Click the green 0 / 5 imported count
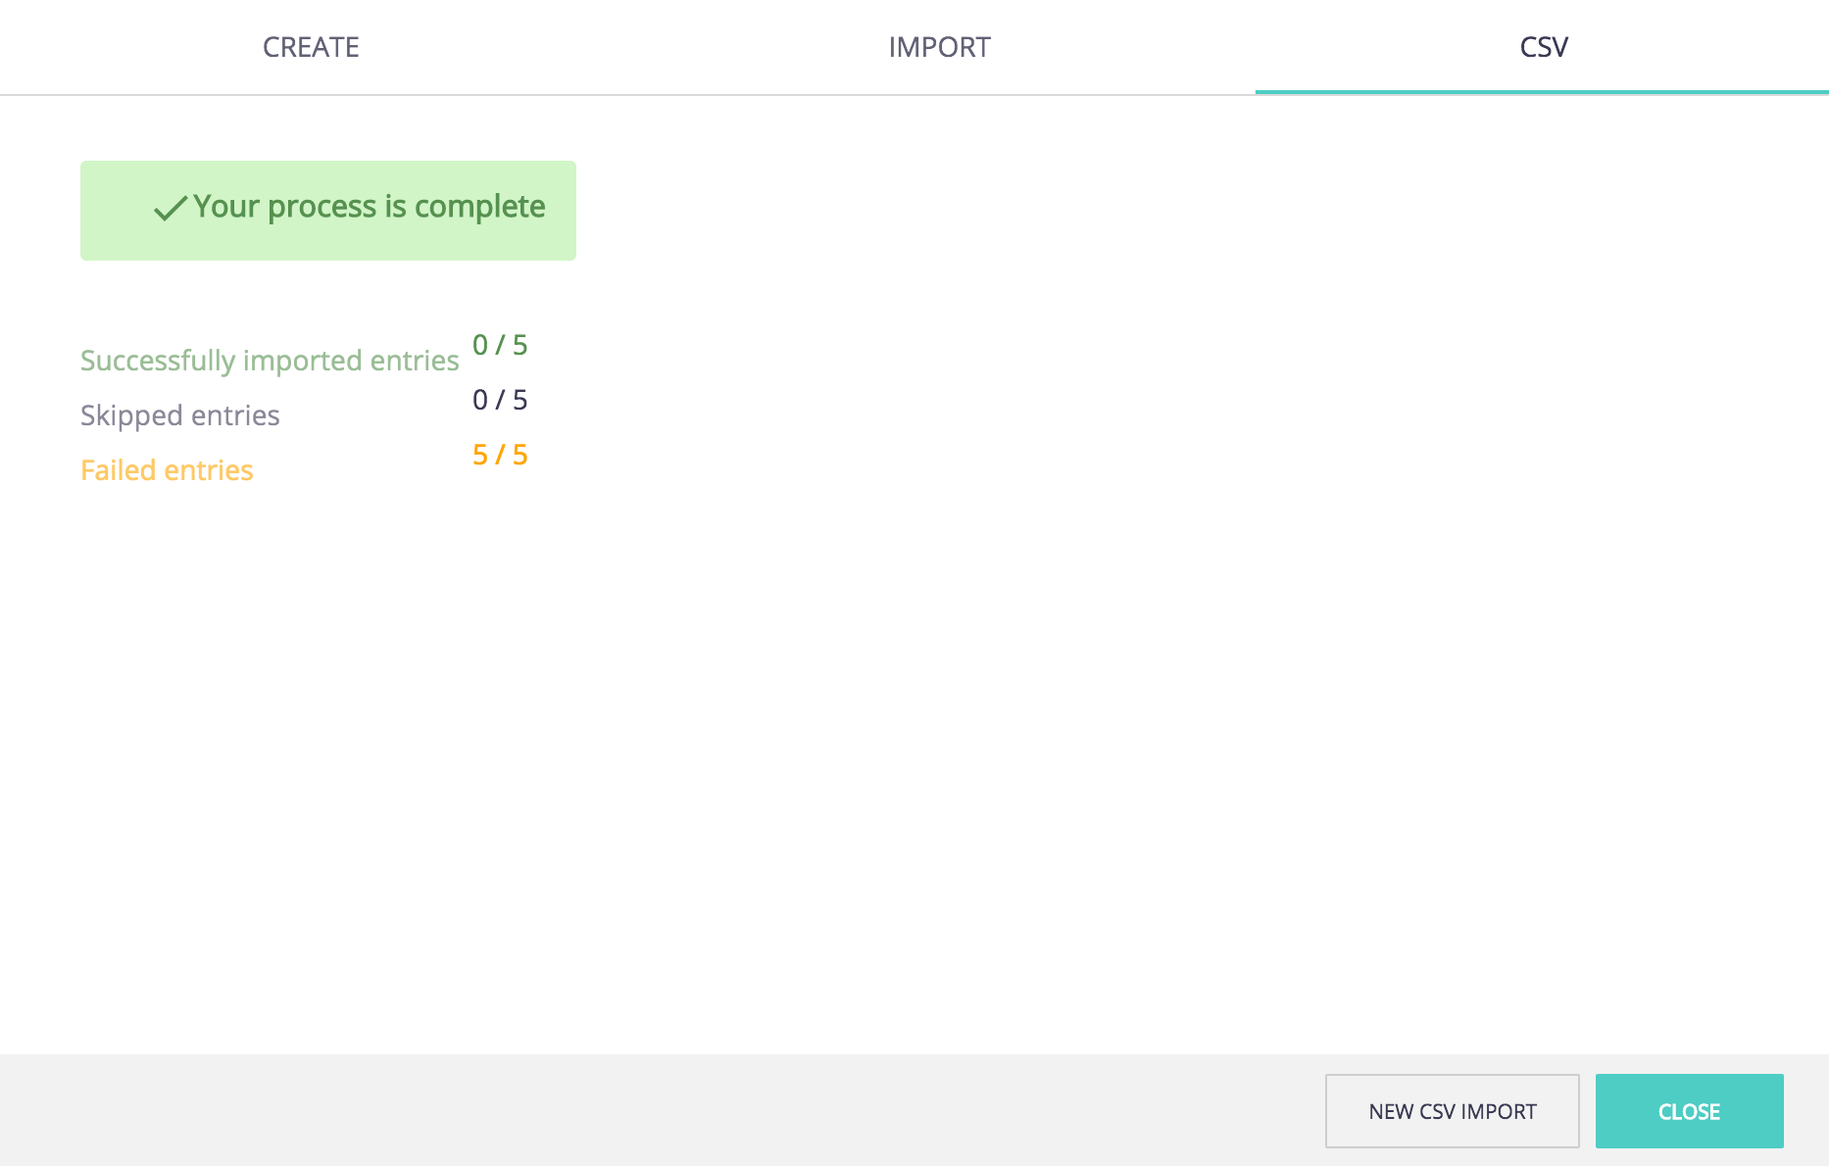This screenshot has height=1166, width=1829. [500, 345]
